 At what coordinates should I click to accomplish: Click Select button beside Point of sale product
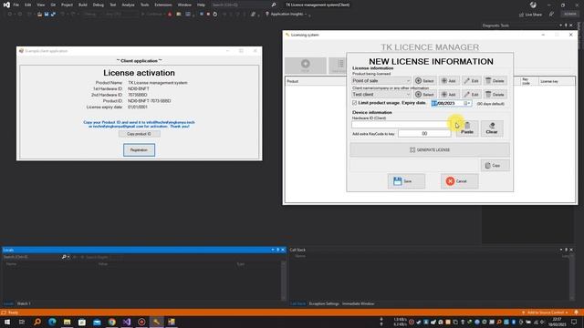click(x=424, y=81)
